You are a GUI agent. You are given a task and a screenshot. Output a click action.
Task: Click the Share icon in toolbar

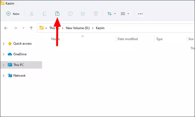coord(83,14)
